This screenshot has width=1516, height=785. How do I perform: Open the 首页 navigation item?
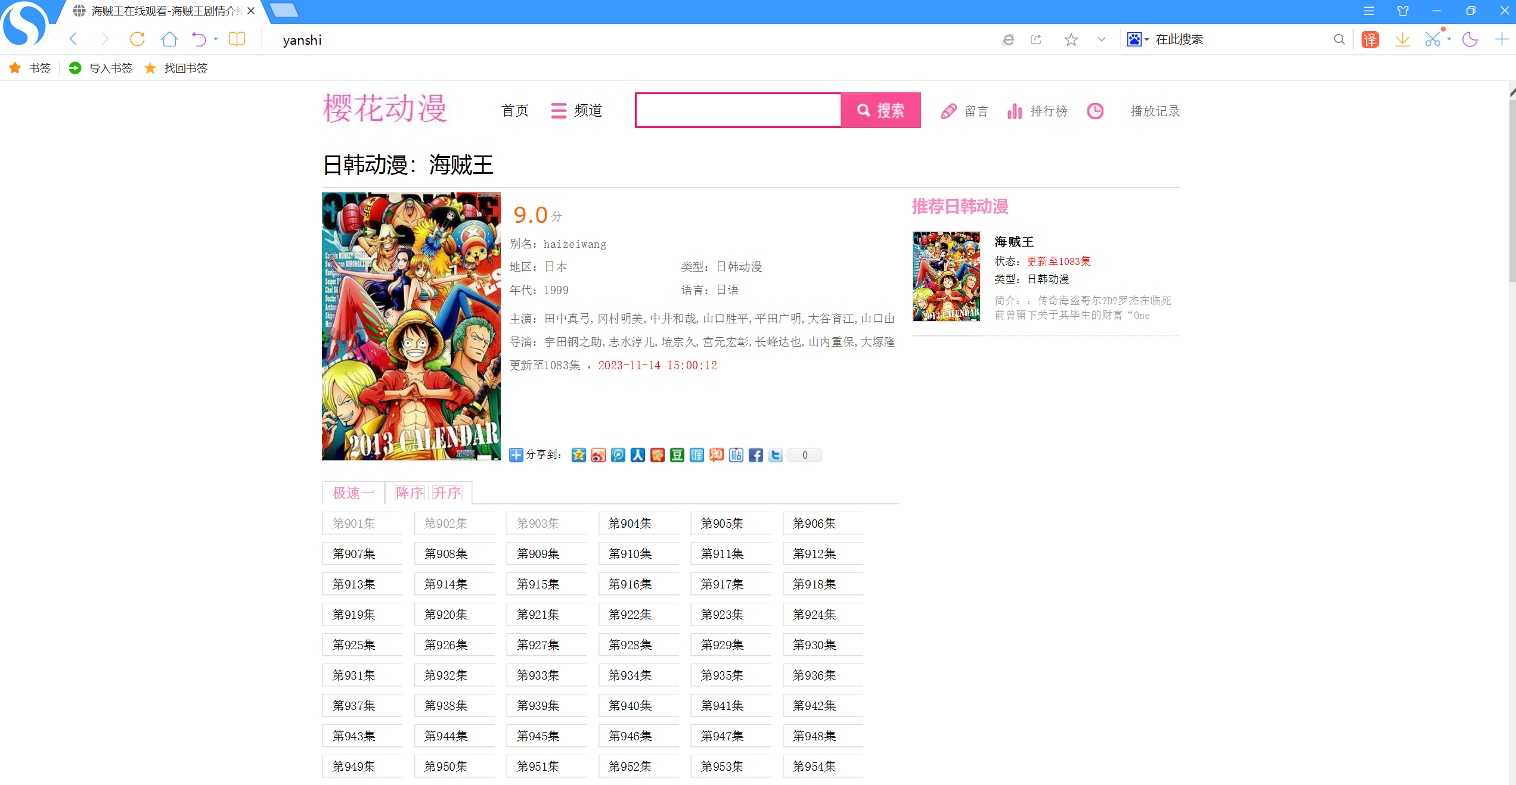515,111
